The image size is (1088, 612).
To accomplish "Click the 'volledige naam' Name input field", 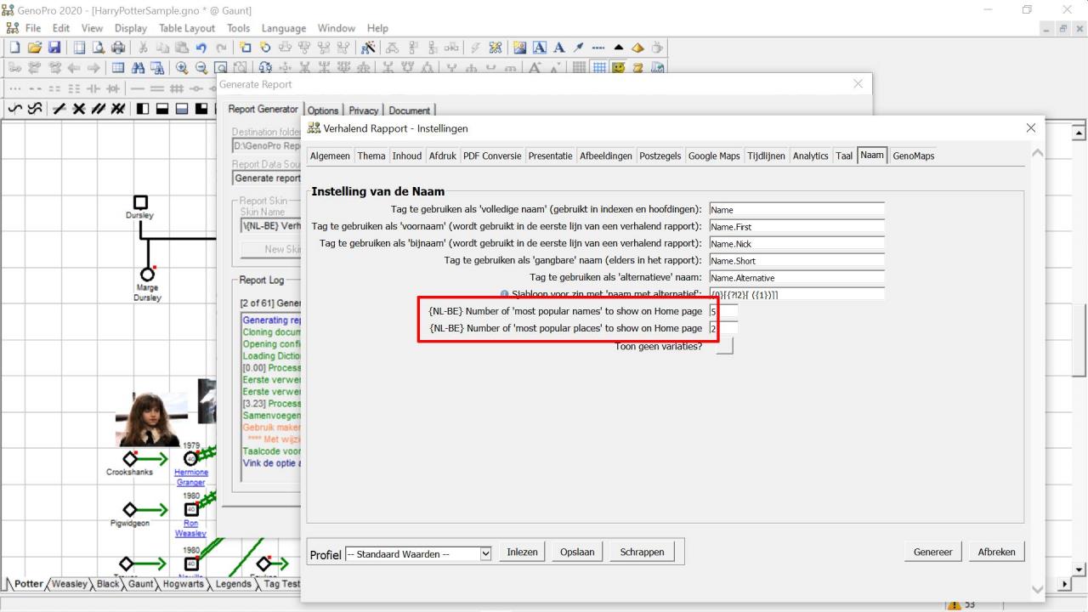I will point(796,210).
